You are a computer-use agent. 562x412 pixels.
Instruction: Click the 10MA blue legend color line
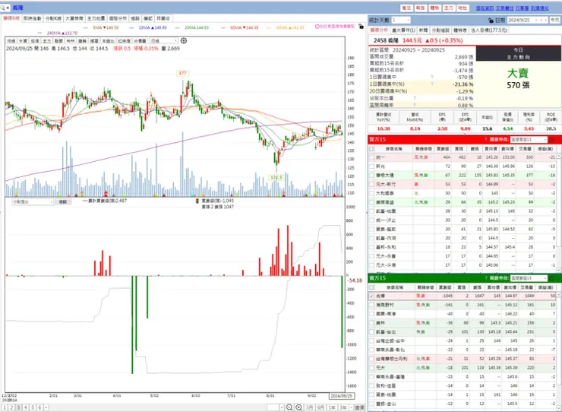[x=131, y=27]
